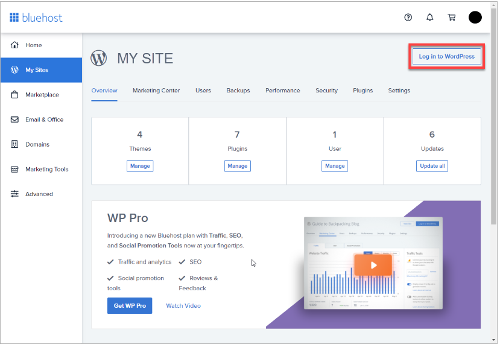Open Marketing Tools in the sidebar
The width and height of the screenshot is (500, 347).
(41, 169)
